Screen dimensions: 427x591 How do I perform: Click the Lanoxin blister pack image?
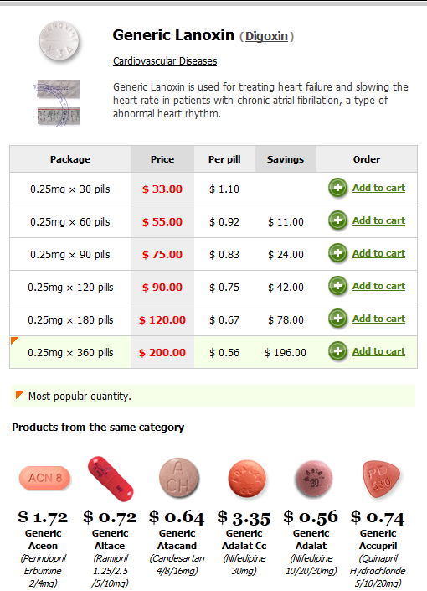[57, 103]
